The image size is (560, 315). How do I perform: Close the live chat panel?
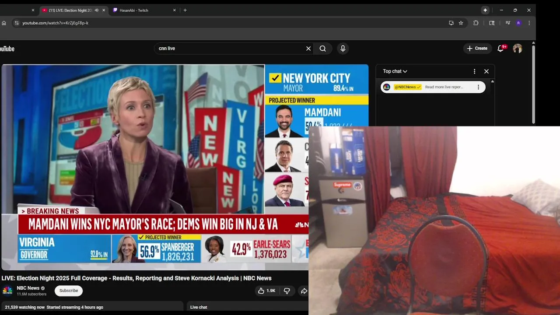click(486, 71)
